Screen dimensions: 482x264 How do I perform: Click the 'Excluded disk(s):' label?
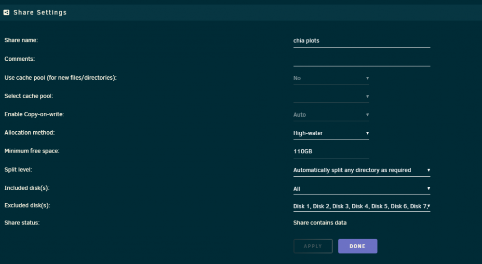[x=27, y=206]
